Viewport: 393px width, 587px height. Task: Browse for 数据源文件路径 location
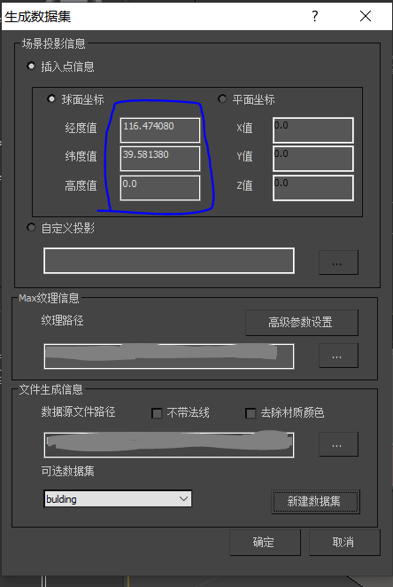pyautogui.click(x=338, y=444)
